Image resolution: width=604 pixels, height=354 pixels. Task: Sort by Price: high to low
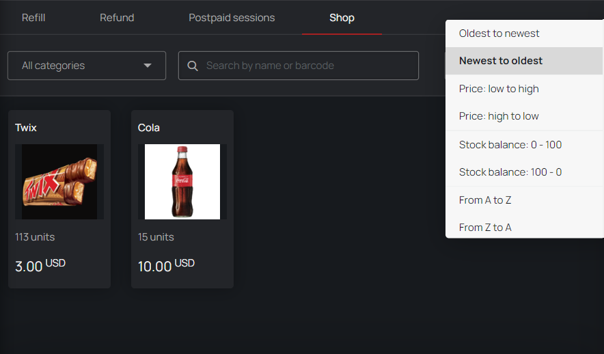524,116
